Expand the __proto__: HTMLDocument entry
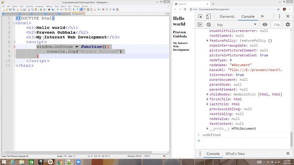Image resolution: width=294 pixels, height=165 pixels. pyautogui.click(x=207, y=128)
